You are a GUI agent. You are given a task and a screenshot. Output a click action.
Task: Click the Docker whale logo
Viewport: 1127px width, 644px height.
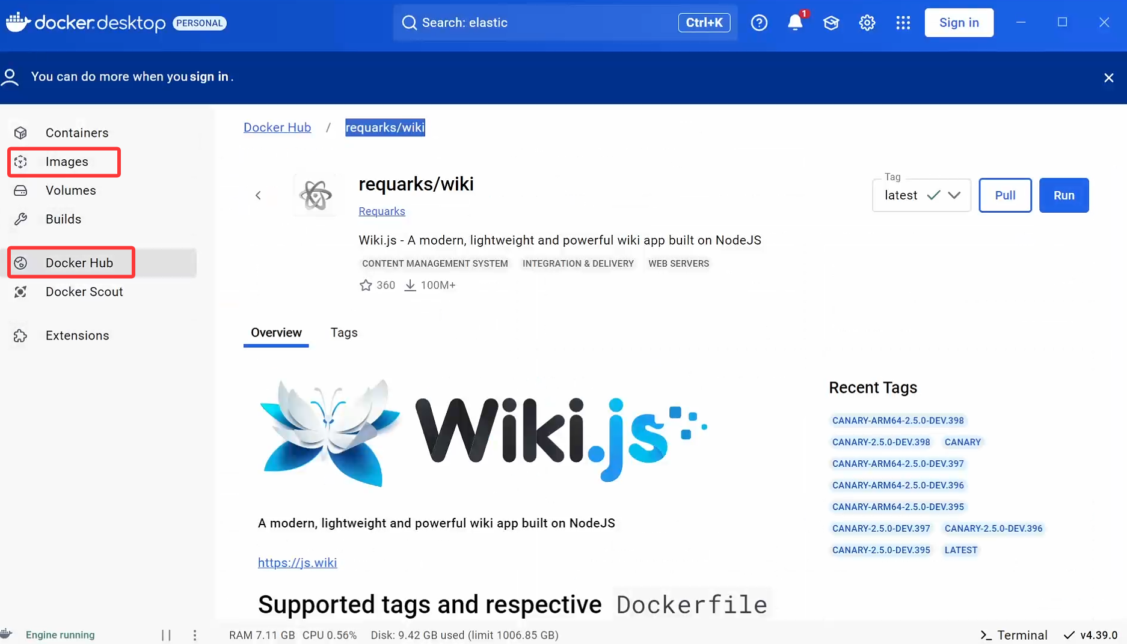click(18, 22)
